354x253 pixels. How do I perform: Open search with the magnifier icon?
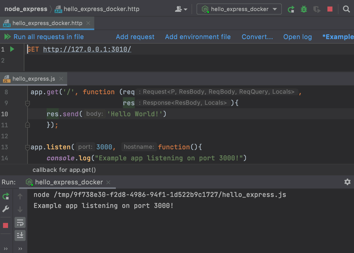(x=346, y=9)
